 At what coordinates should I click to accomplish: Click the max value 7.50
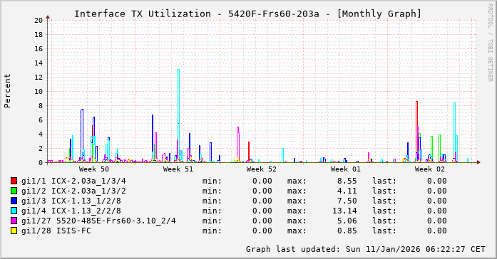[x=347, y=201]
